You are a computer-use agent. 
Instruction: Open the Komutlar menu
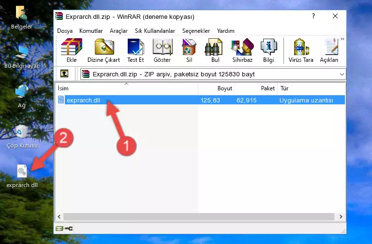(x=91, y=31)
